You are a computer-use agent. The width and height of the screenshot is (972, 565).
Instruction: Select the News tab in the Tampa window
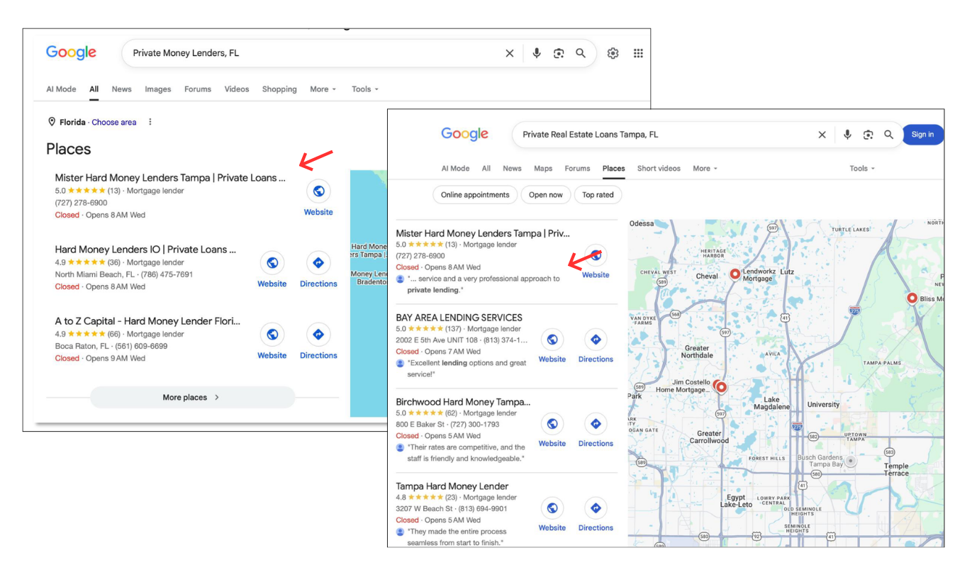point(512,169)
